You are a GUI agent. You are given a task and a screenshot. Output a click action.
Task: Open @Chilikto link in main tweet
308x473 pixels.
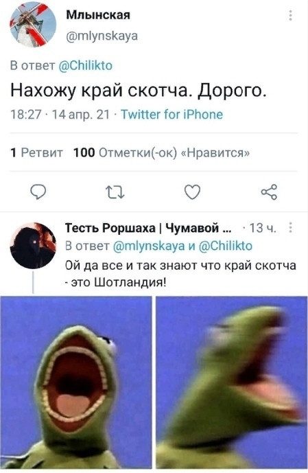click(85, 65)
